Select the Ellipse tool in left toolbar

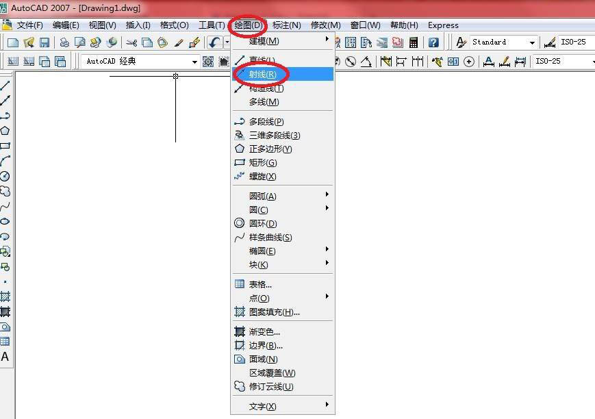coord(5,221)
